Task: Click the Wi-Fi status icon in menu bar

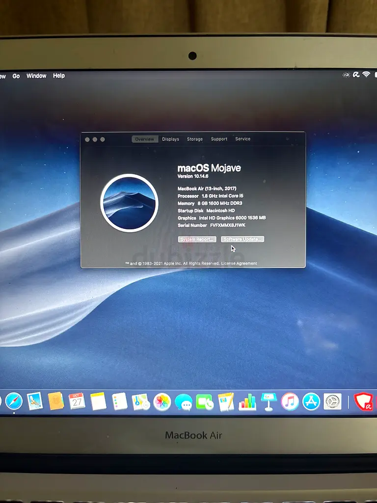Action: coord(366,75)
